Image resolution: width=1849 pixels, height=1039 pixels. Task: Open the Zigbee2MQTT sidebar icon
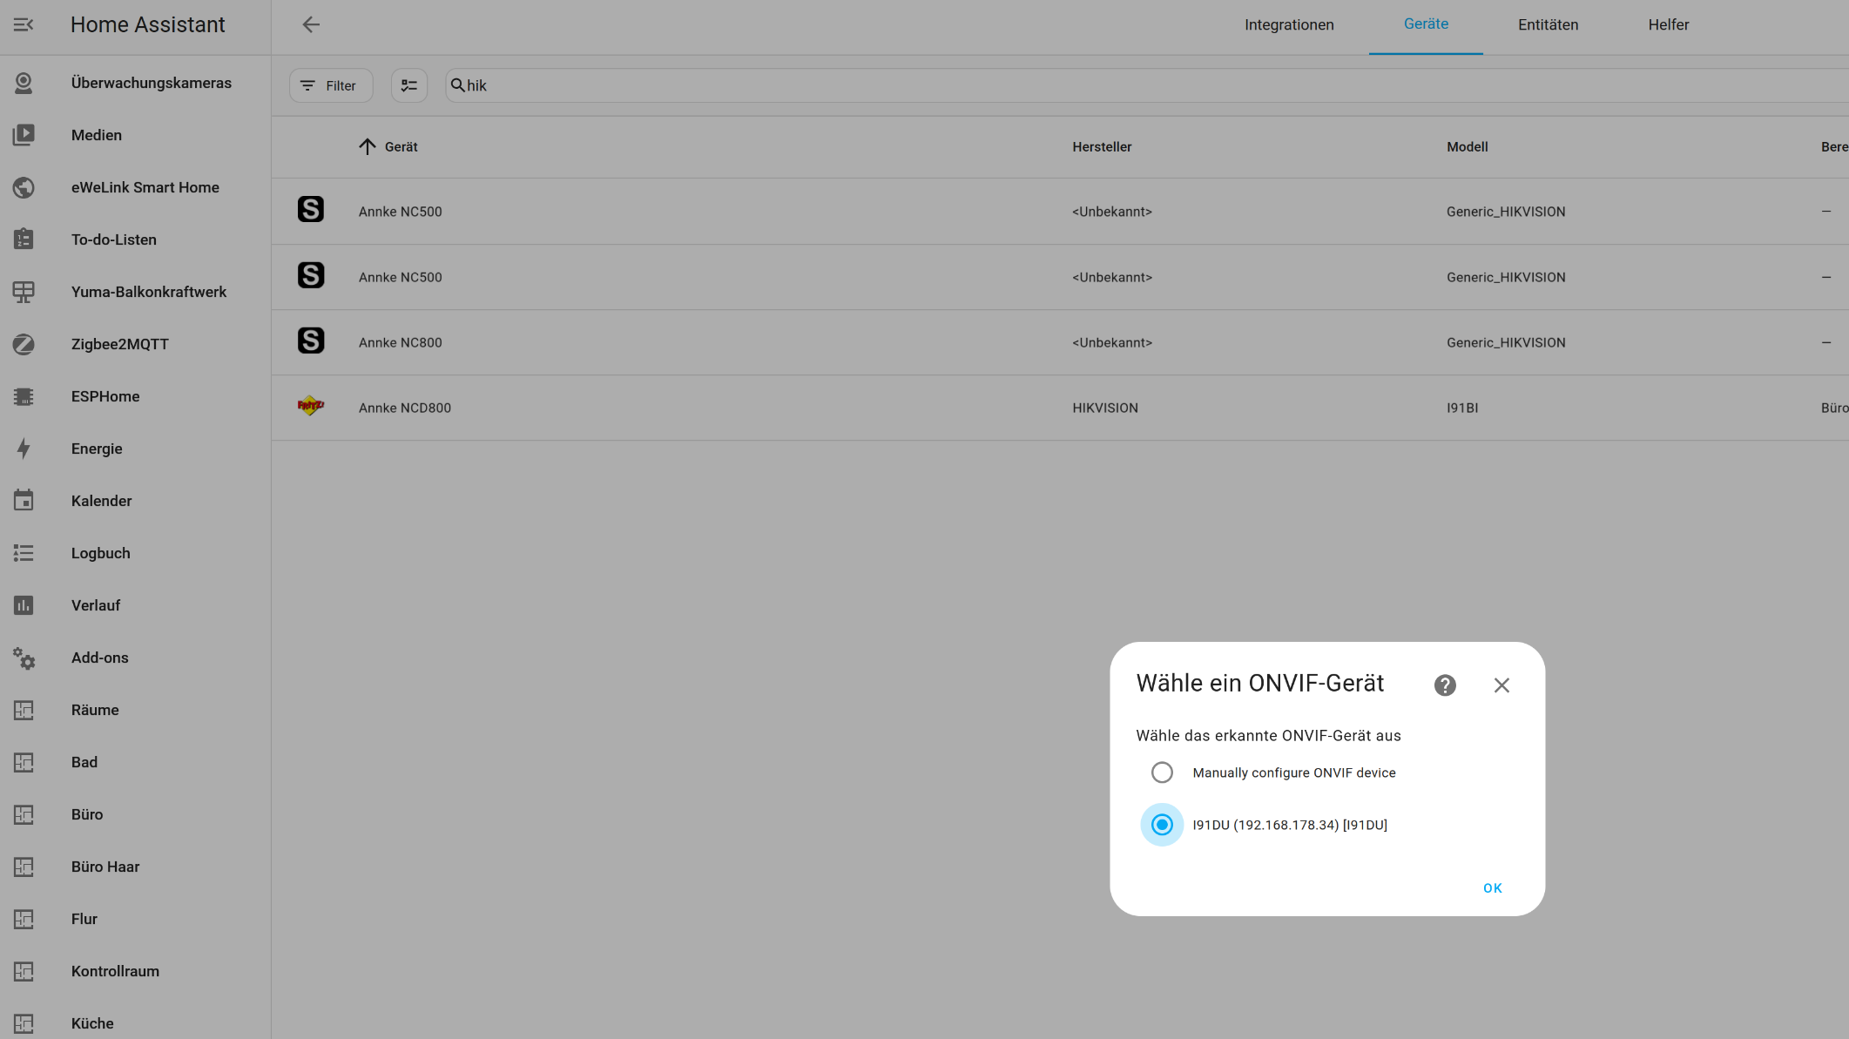(24, 344)
